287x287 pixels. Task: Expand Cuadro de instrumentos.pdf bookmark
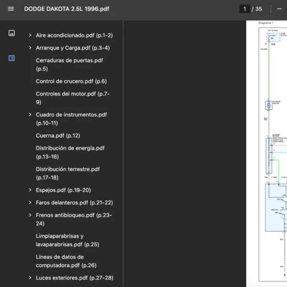[30, 115]
